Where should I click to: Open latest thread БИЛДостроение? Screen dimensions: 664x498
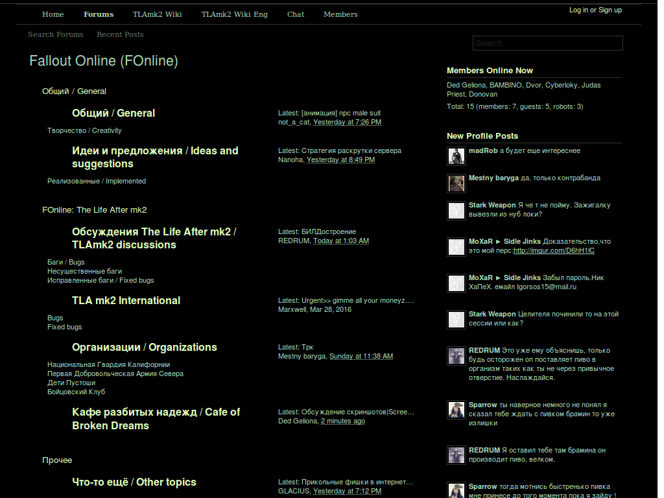click(329, 231)
